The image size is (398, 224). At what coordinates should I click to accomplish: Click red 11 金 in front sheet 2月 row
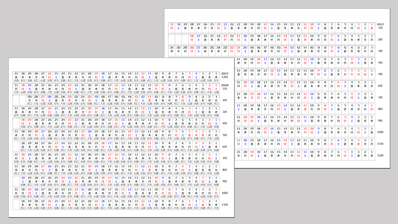[150, 100]
